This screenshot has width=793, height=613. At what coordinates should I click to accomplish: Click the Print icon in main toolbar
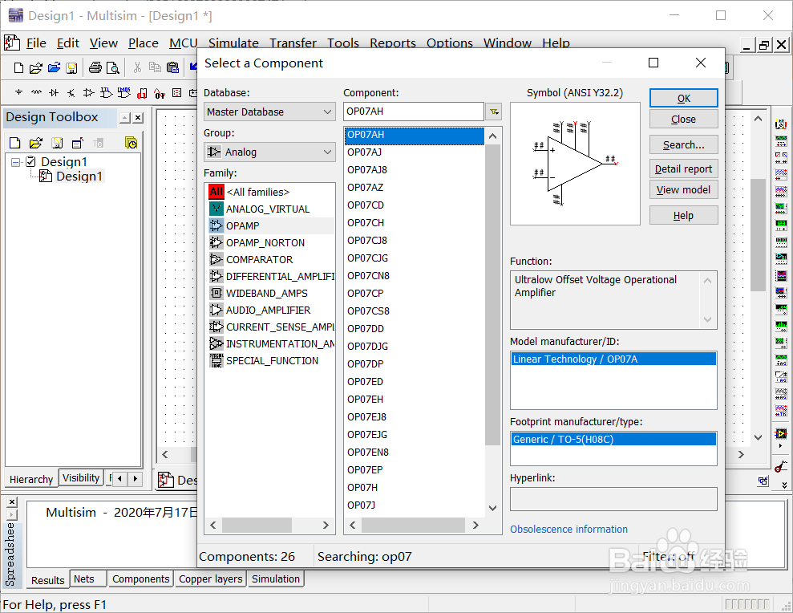click(95, 67)
